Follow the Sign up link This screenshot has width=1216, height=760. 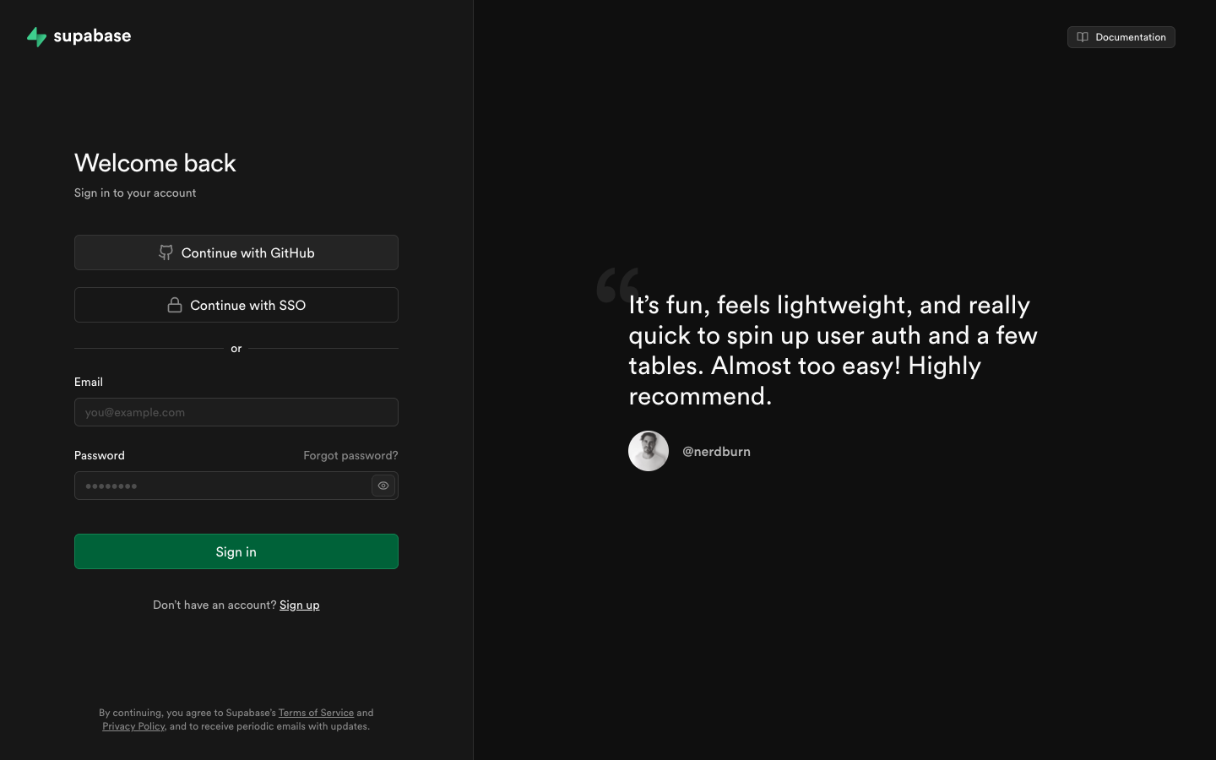tap(299, 605)
